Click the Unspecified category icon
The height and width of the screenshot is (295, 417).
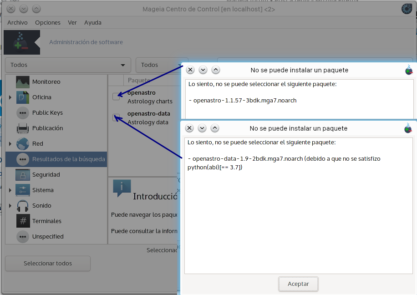23,236
